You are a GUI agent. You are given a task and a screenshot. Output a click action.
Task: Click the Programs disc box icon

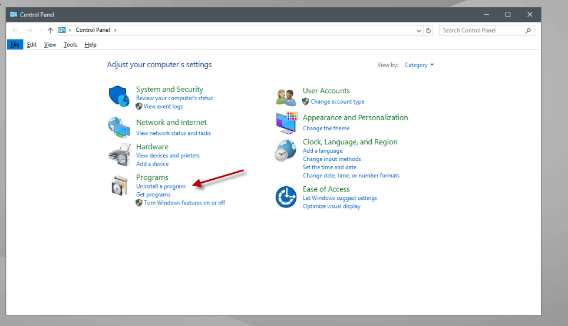pyautogui.click(x=120, y=185)
